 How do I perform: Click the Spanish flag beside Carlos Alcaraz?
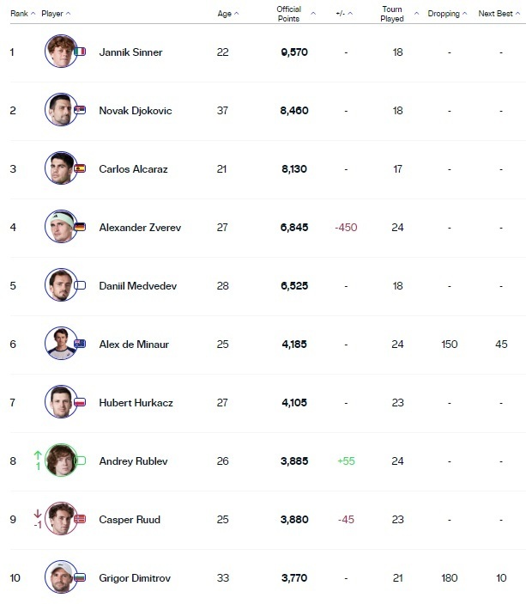point(81,168)
